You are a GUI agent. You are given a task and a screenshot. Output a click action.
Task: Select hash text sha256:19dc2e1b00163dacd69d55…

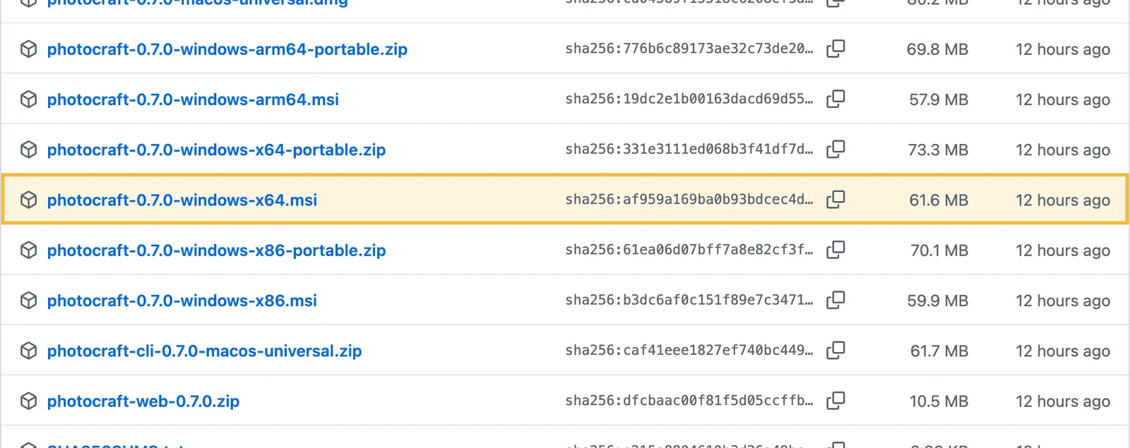(689, 99)
